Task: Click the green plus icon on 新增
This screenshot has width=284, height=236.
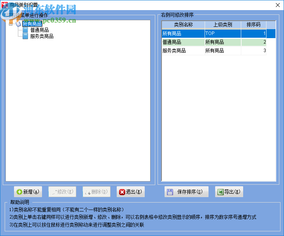Action: (19, 192)
